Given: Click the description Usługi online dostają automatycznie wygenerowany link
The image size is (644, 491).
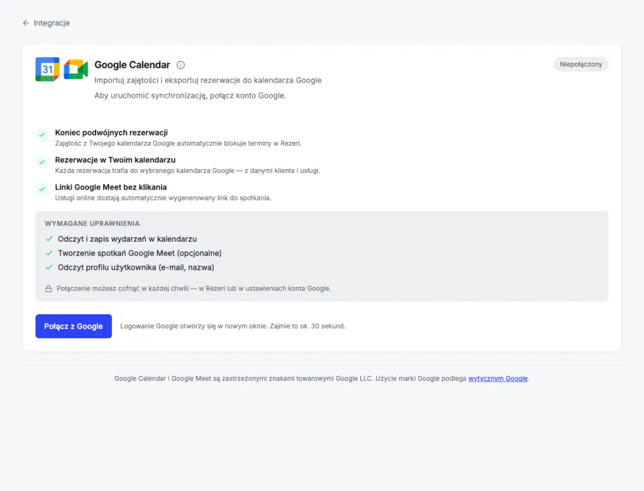Looking at the screenshot, I should click(x=163, y=198).
